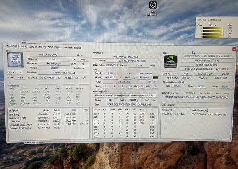Click the Prod.enhet button

coord(80,68)
